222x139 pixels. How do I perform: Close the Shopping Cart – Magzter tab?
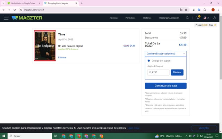pos(76,3)
